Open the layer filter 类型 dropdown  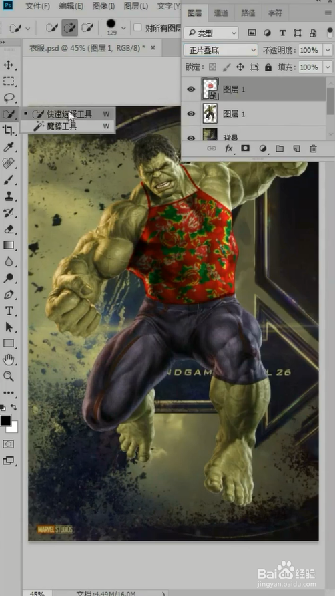(x=211, y=33)
